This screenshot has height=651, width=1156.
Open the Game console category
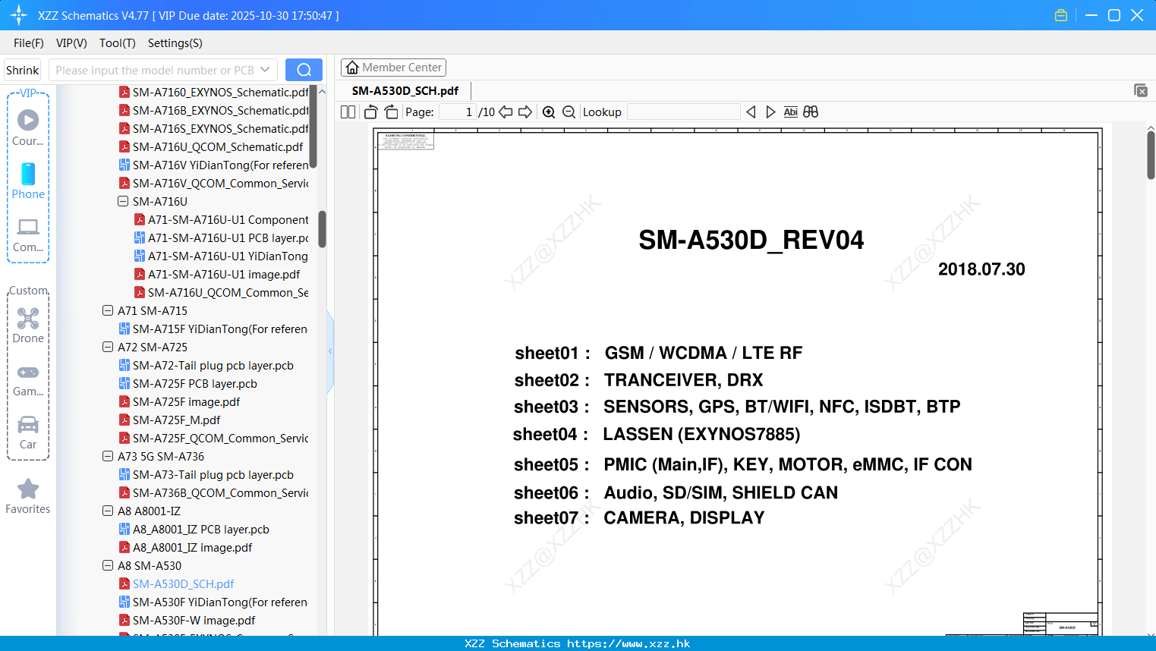(28, 380)
